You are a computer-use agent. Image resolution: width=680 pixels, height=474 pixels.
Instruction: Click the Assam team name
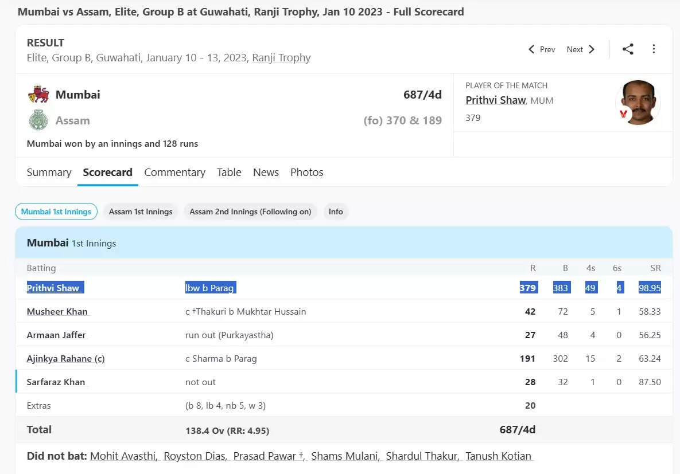72,120
